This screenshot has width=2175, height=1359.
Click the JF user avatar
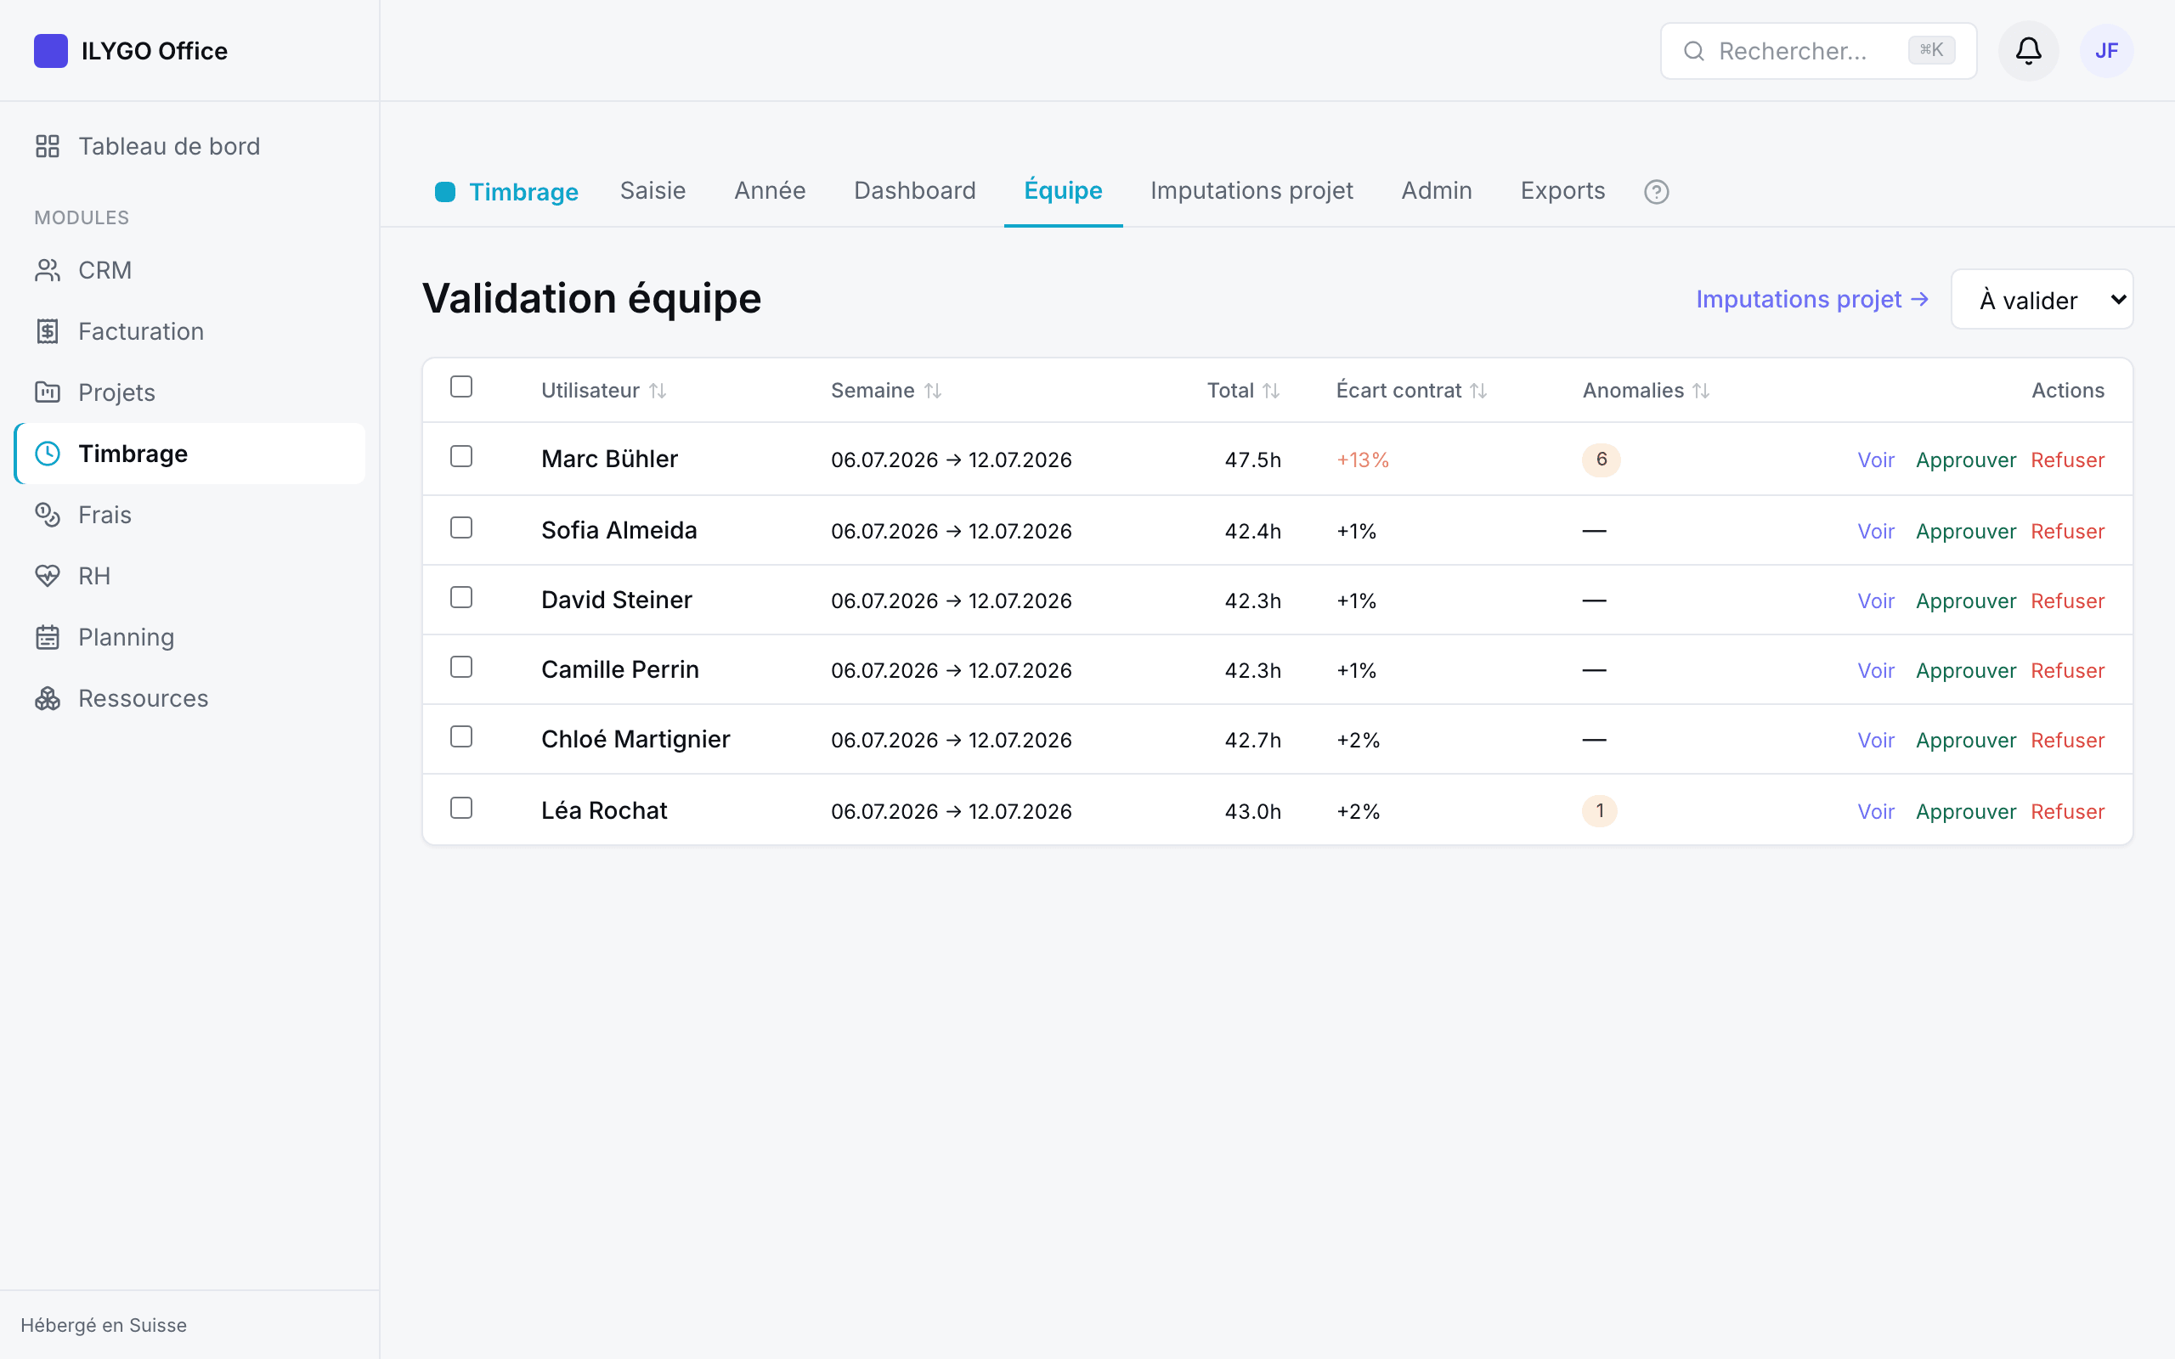[2106, 50]
